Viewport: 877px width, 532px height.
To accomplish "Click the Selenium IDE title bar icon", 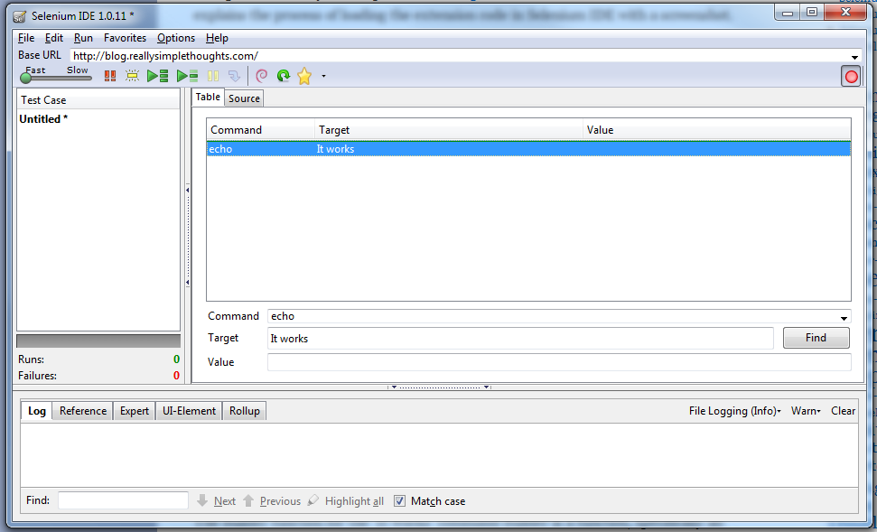I will 20,16.
